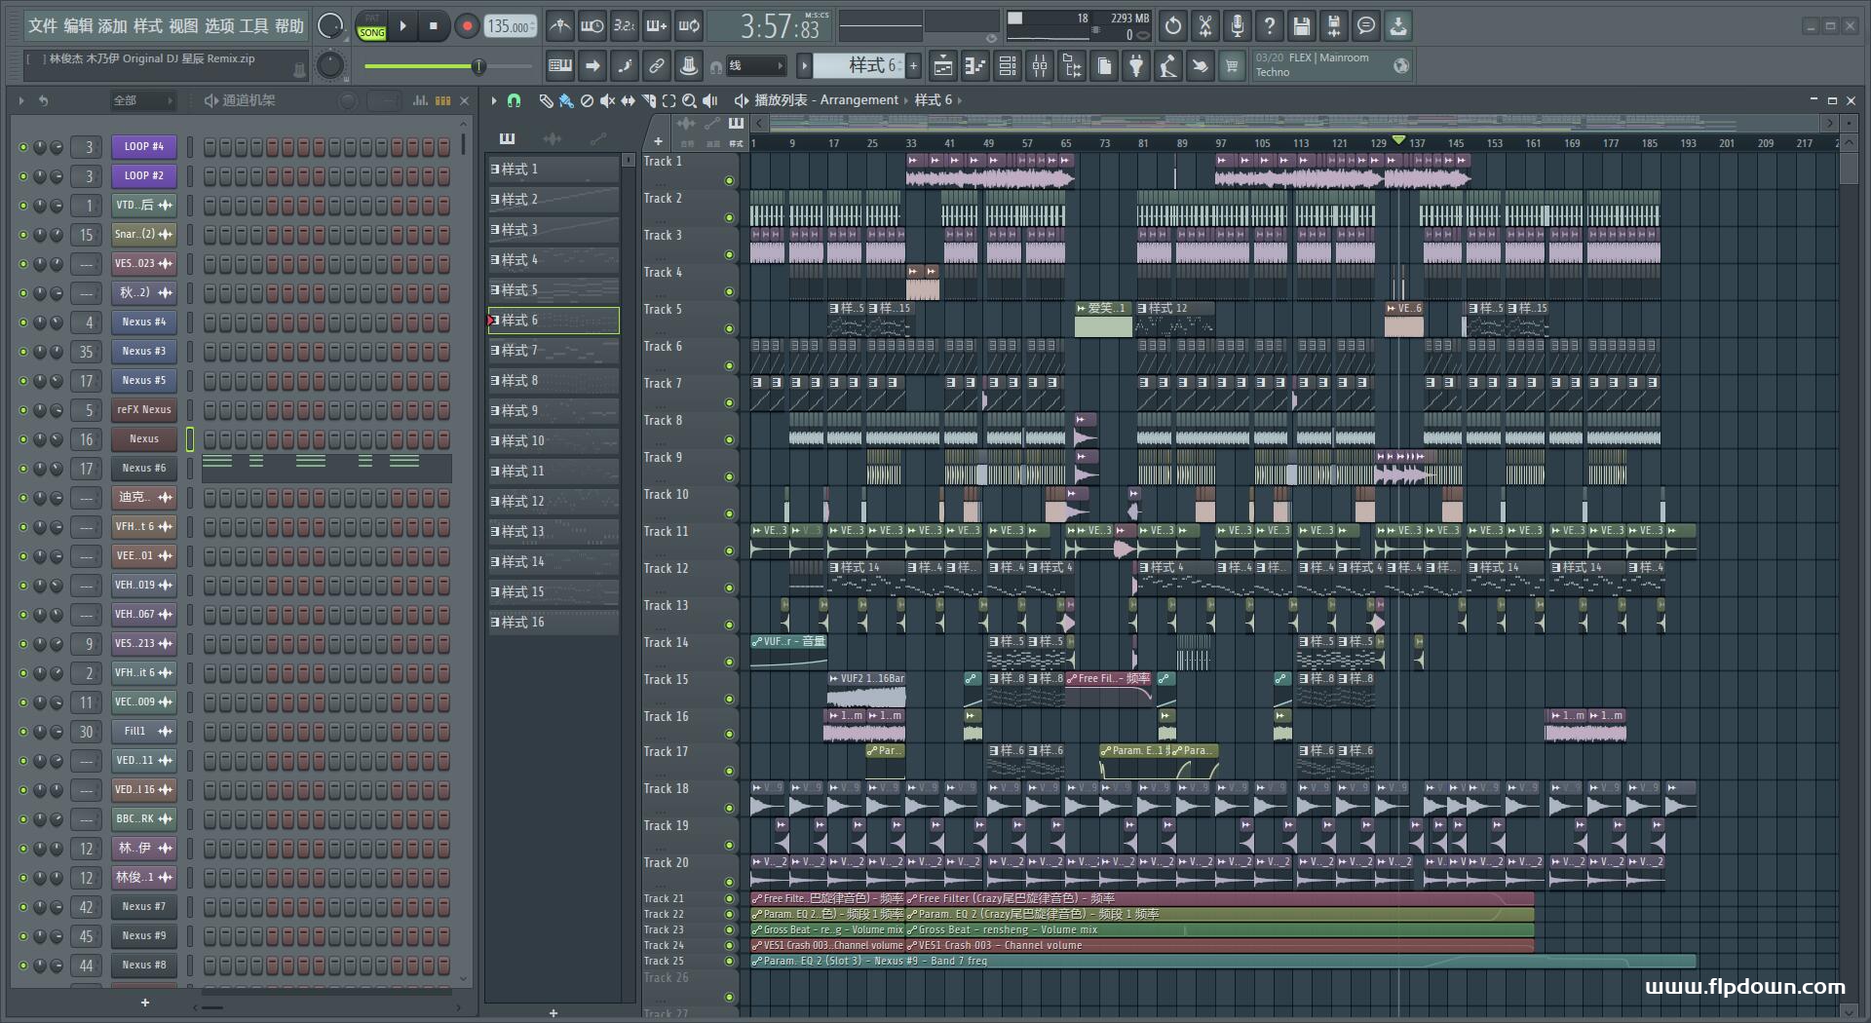This screenshot has height=1023, width=1871.
Task: Open the 线 snap dropdown
Action: (756, 66)
